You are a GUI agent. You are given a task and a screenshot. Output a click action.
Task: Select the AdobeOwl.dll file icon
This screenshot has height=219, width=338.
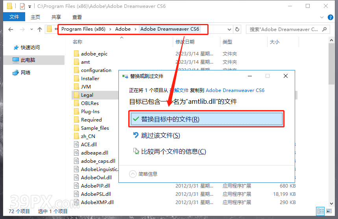pyautogui.click(x=76, y=177)
